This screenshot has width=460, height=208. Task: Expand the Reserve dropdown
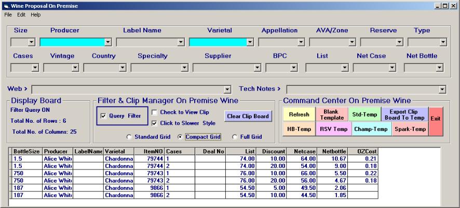[400, 42]
